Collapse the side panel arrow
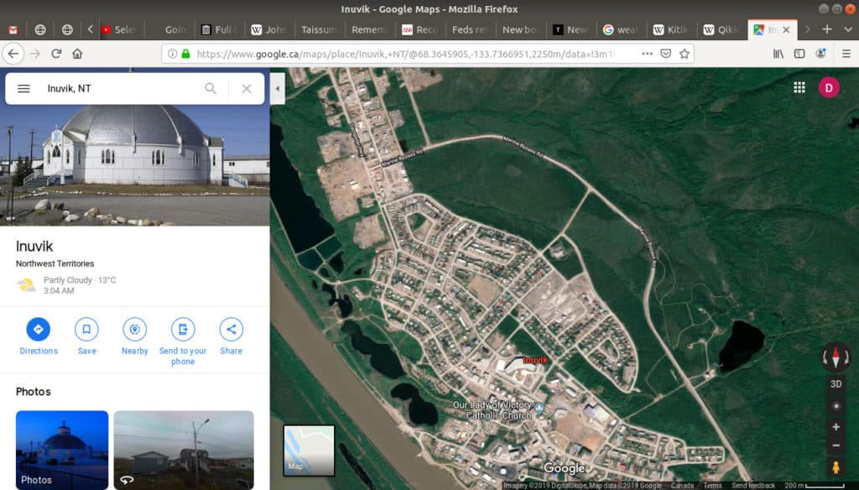 277,88
